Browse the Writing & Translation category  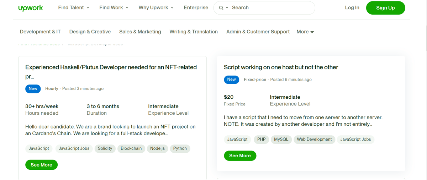pos(194,32)
